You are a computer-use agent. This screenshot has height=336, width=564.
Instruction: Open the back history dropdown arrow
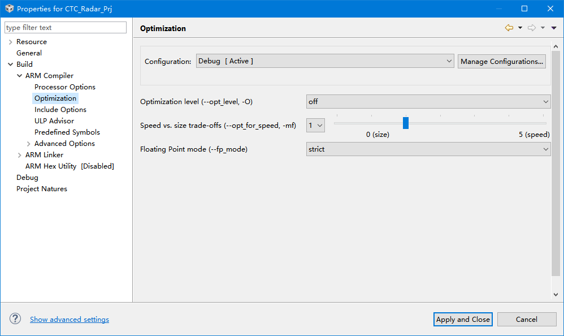point(520,28)
